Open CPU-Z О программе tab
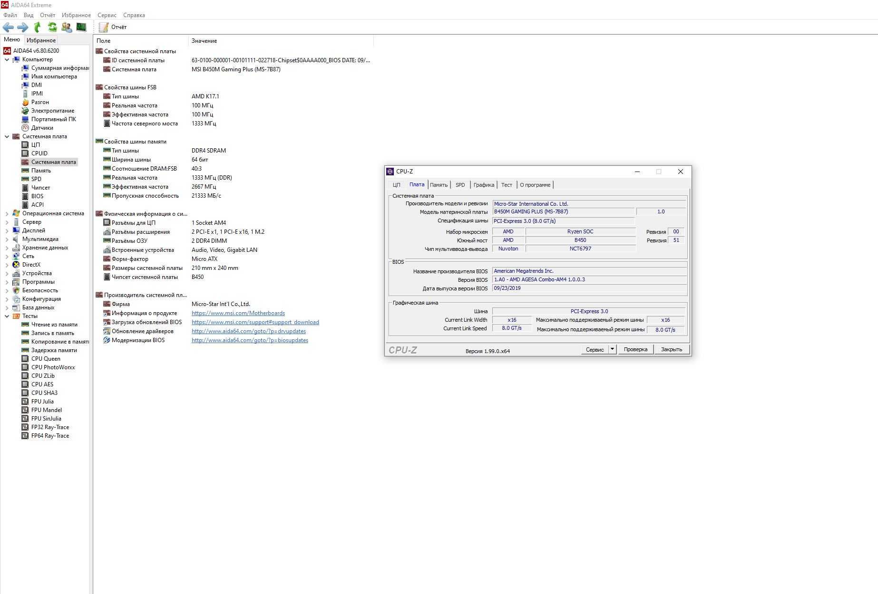 click(x=535, y=185)
